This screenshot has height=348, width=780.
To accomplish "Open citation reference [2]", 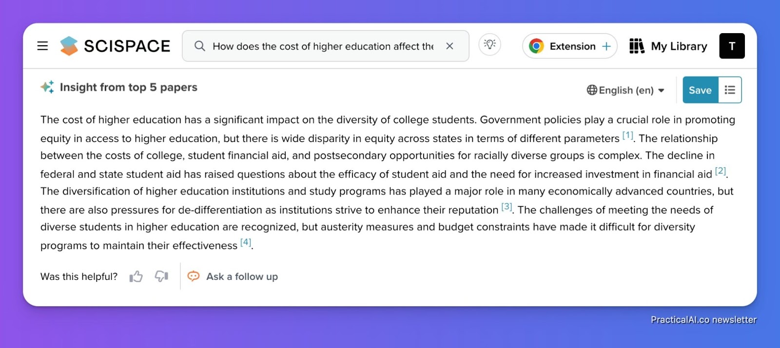I will 721,171.
